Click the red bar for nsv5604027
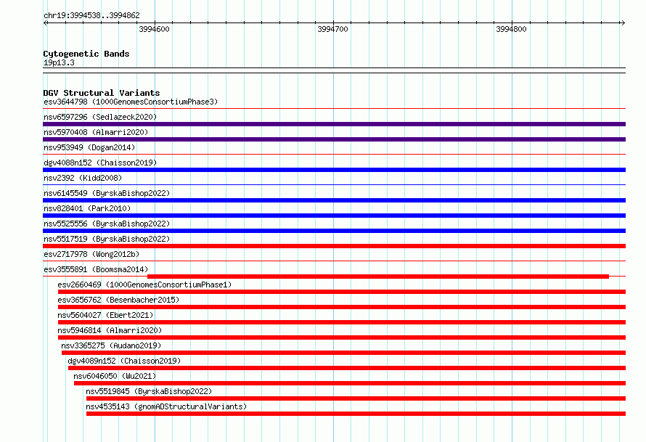Viewport: 646px width, 442px height. 342,322
